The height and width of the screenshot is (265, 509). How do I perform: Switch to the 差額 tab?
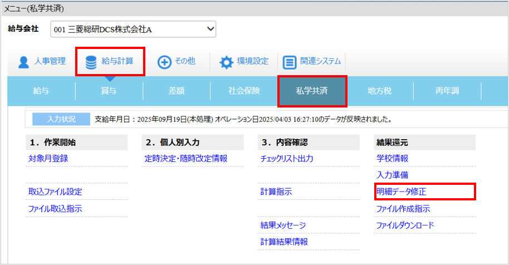click(177, 91)
